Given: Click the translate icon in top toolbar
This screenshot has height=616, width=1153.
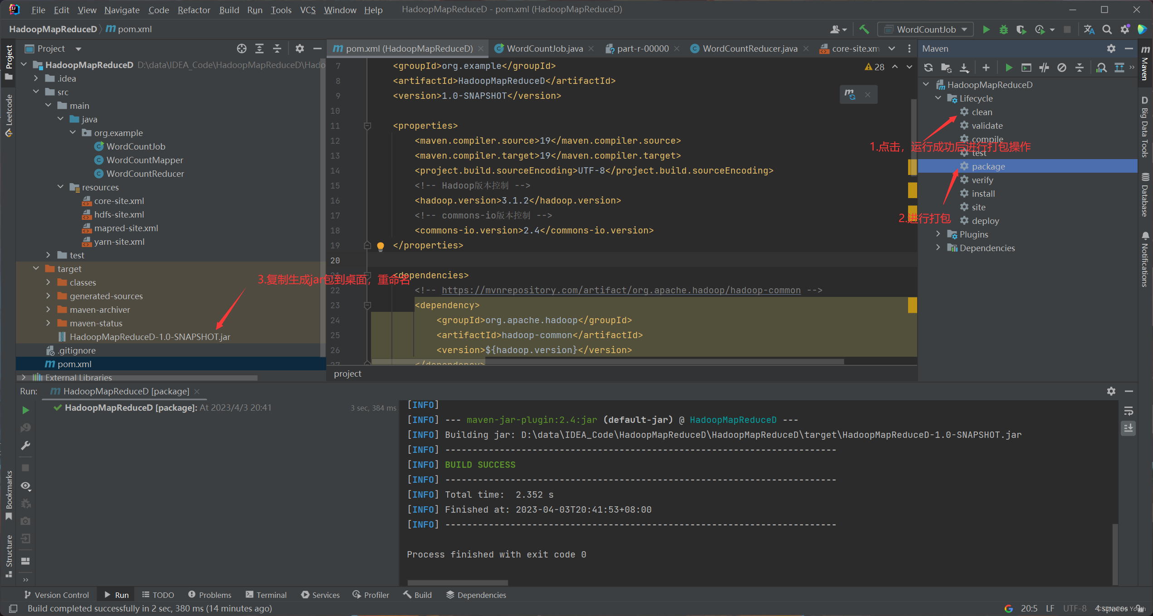Looking at the screenshot, I should pyautogui.click(x=1089, y=29).
